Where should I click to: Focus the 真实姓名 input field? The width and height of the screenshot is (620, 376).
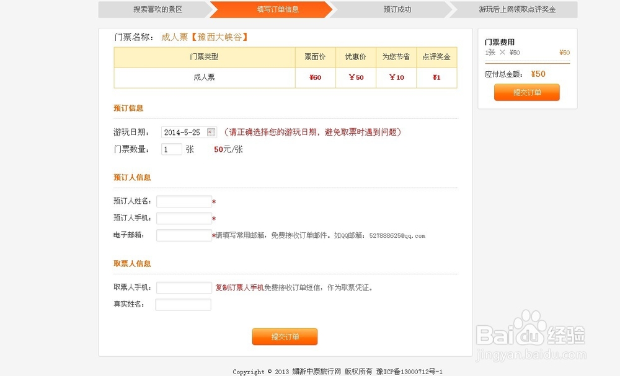(183, 305)
